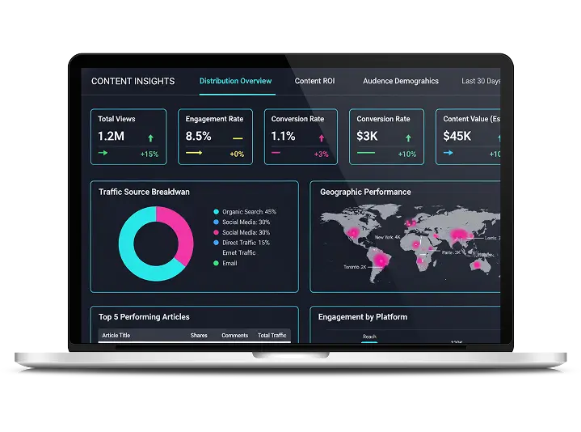
Task: Click the CONTENT INSIGHTS title
Action: point(133,81)
